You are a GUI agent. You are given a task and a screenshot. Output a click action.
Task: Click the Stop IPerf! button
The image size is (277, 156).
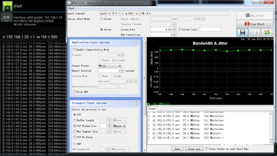coord(254,24)
